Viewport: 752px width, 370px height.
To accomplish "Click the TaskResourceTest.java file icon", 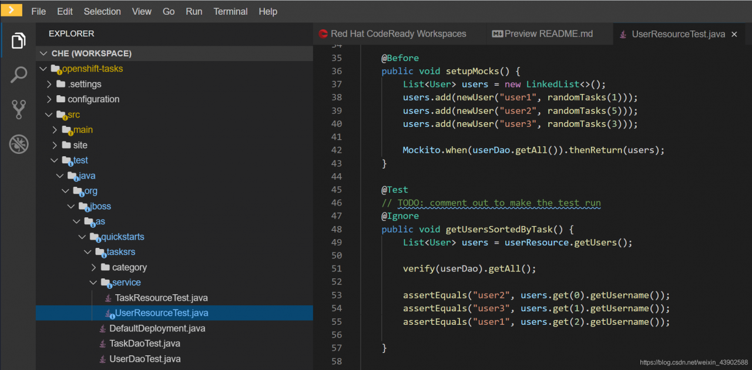I will click(108, 298).
